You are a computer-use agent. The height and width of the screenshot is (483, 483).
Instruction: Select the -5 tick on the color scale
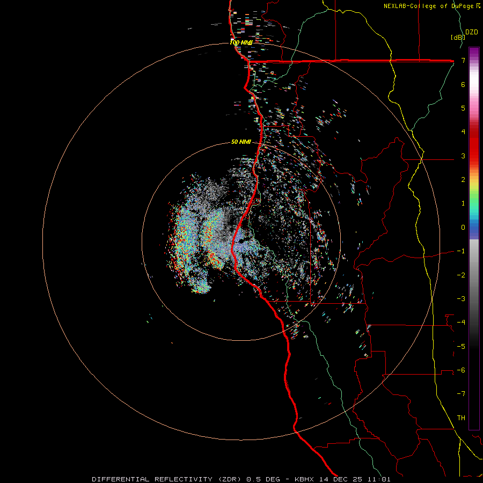(461, 347)
